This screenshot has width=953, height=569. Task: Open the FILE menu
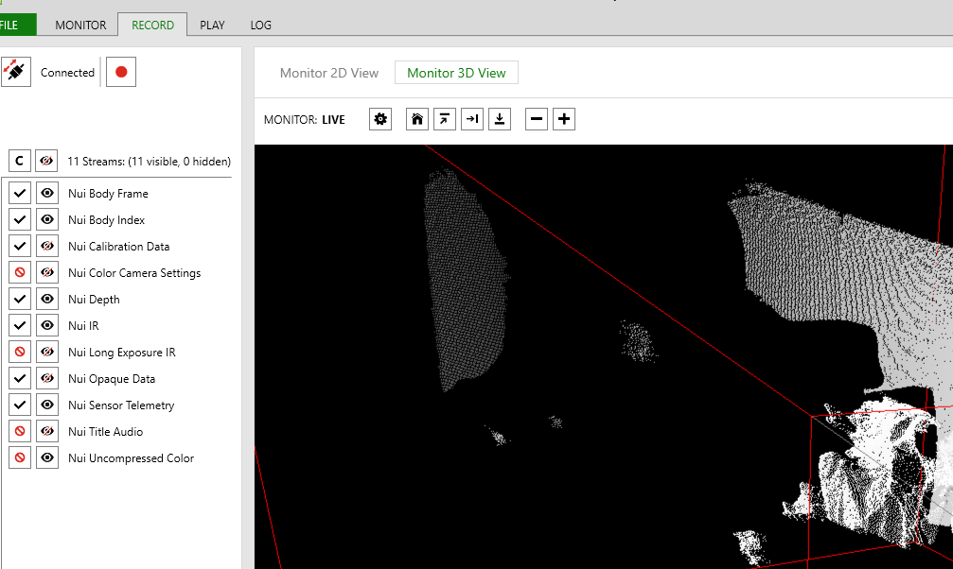point(12,25)
